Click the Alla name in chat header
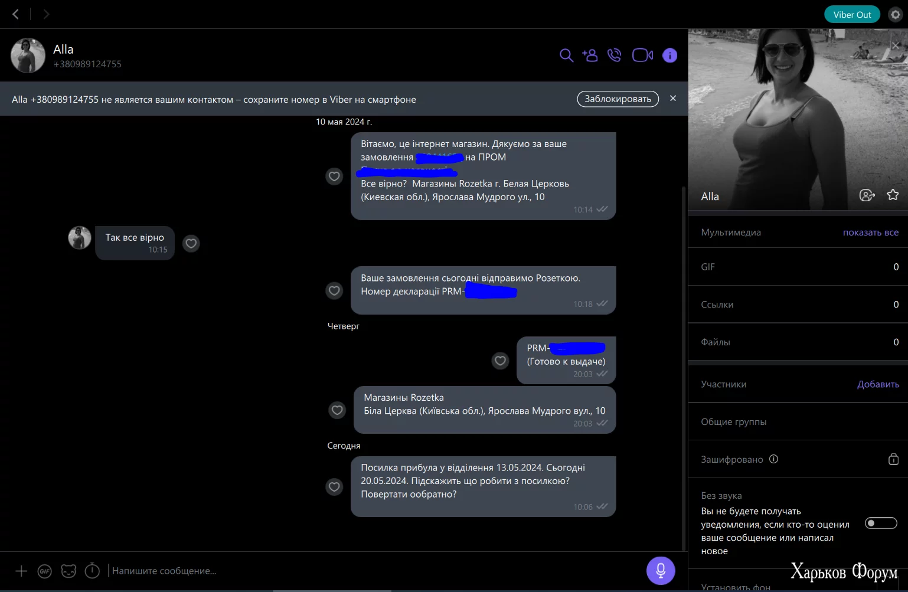Viewport: 908px width, 592px height. (63, 50)
